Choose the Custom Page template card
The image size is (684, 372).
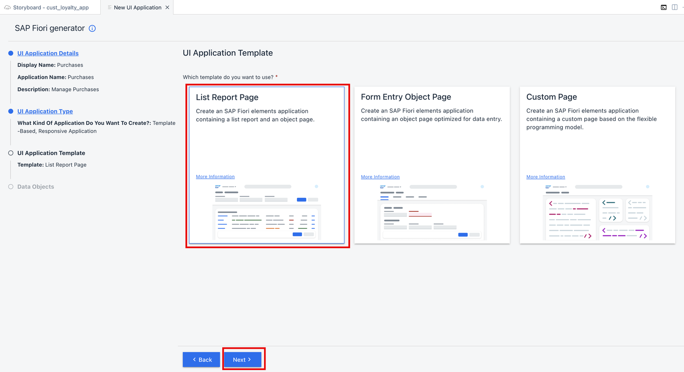(x=598, y=165)
